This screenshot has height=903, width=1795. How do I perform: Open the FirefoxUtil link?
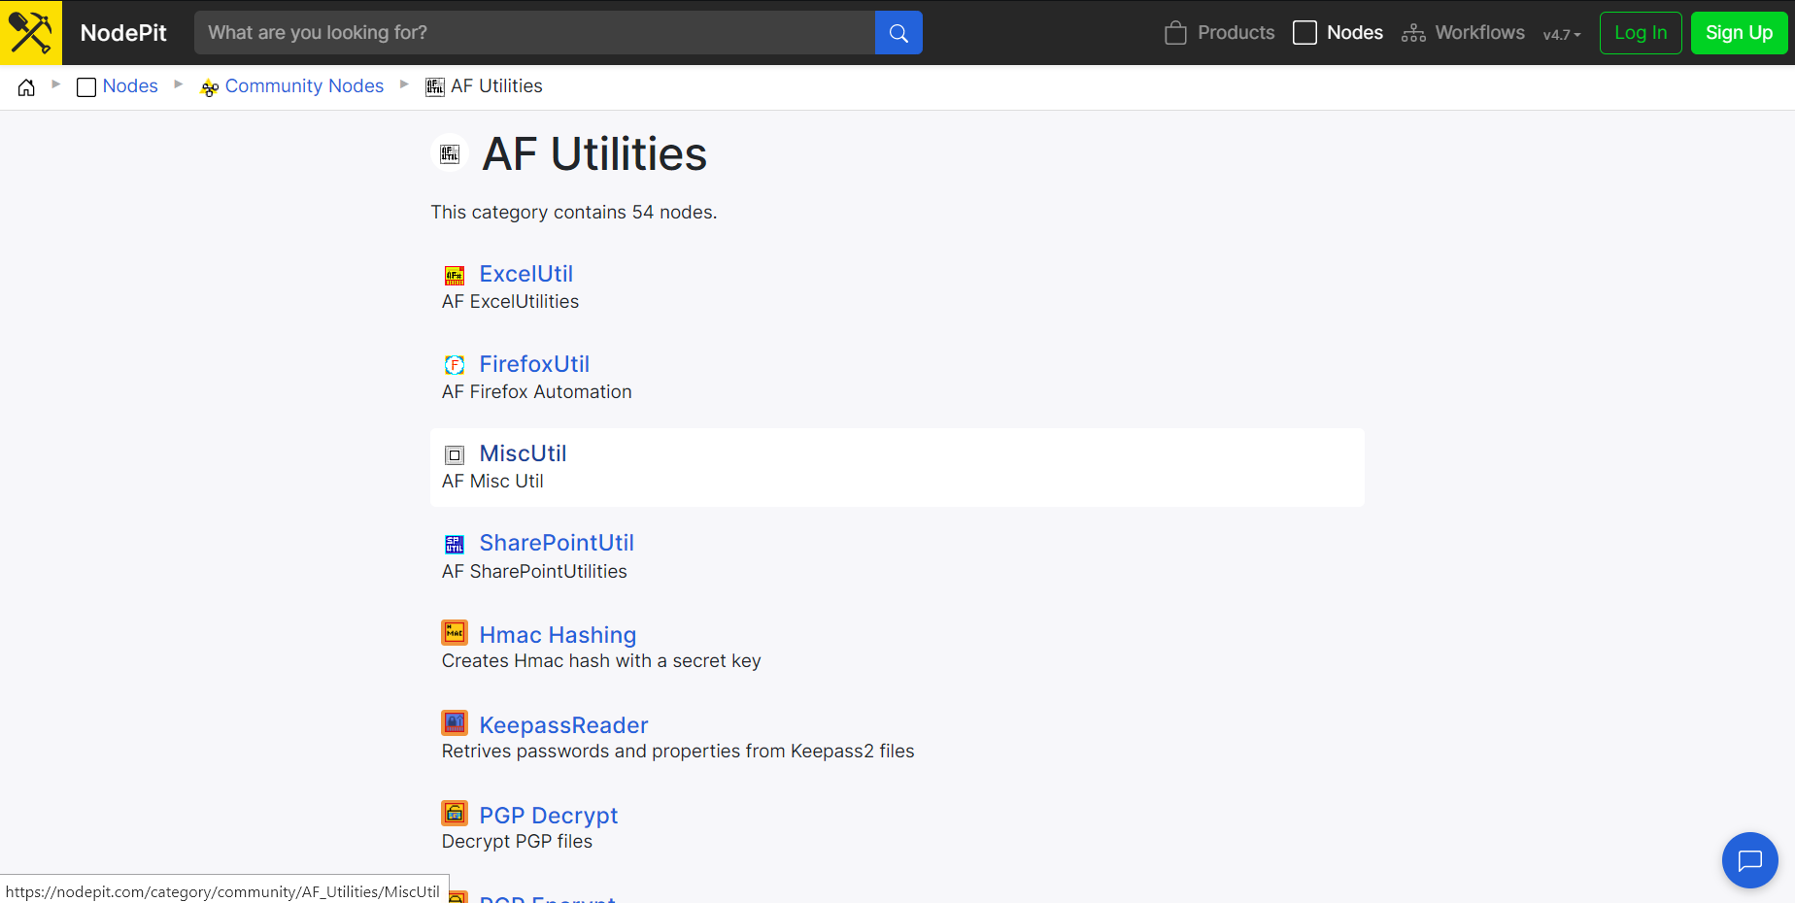pos(534,364)
